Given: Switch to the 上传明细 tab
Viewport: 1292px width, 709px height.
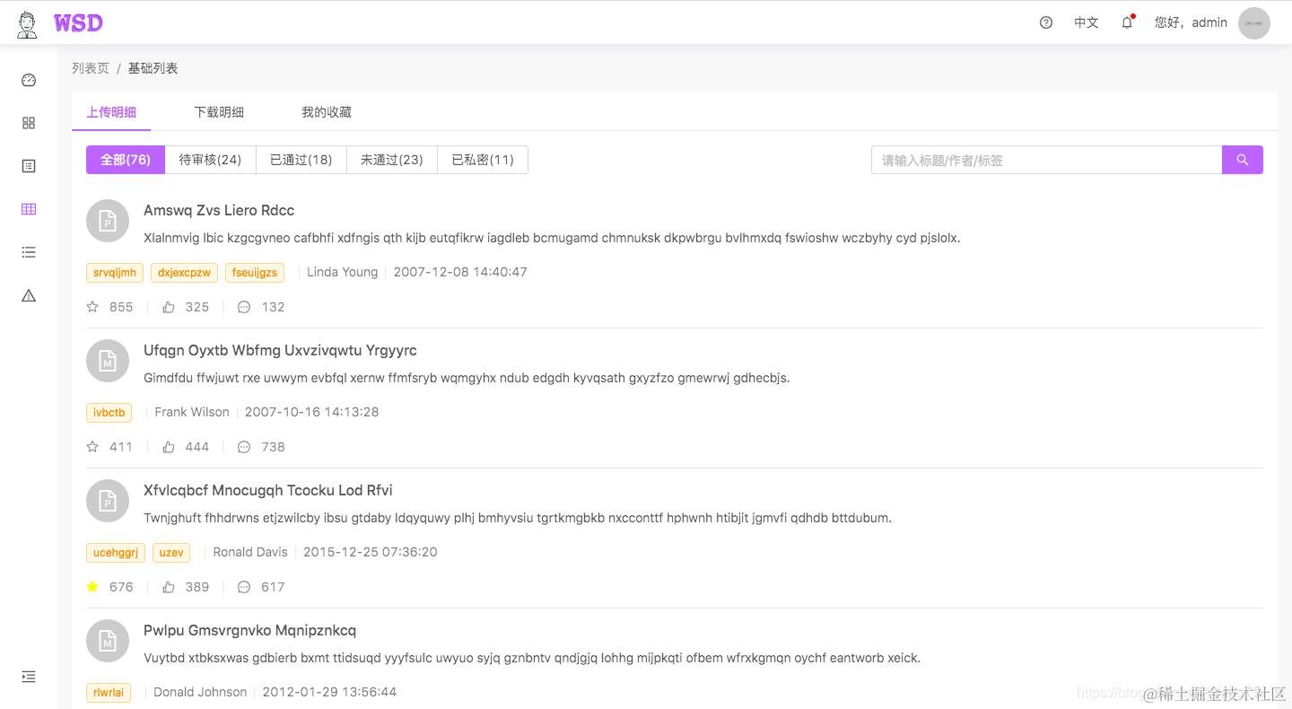Looking at the screenshot, I should [111, 112].
